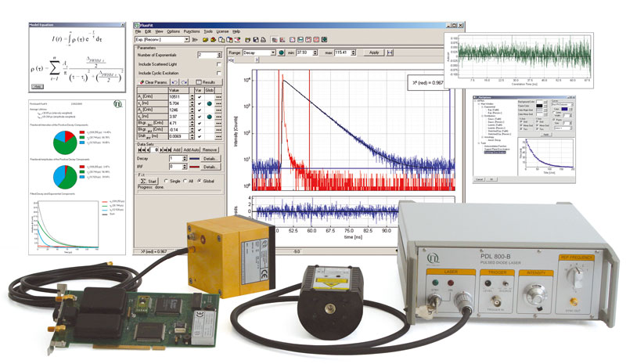This screenshot has height=364, width=626.
Task: Click the blue Decay line color swatch
Action: [194, 159]
